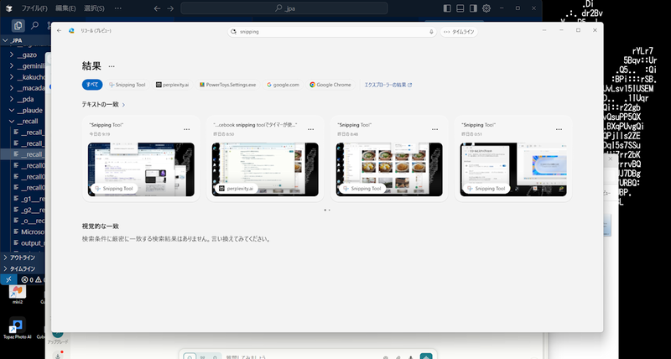The height and width of the screenshot is (359, 671).
Task: Click the snipping search field in Recall
Action: click(331, 32)
